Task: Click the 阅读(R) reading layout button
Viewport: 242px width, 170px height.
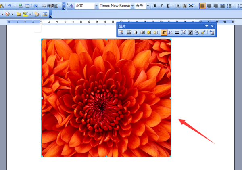Action: point(50,6)
